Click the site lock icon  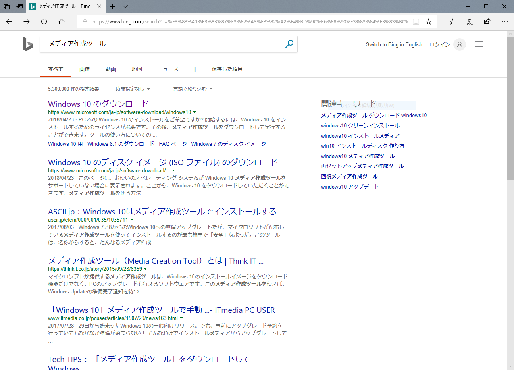pyautogui.click(x=85, y=22)
